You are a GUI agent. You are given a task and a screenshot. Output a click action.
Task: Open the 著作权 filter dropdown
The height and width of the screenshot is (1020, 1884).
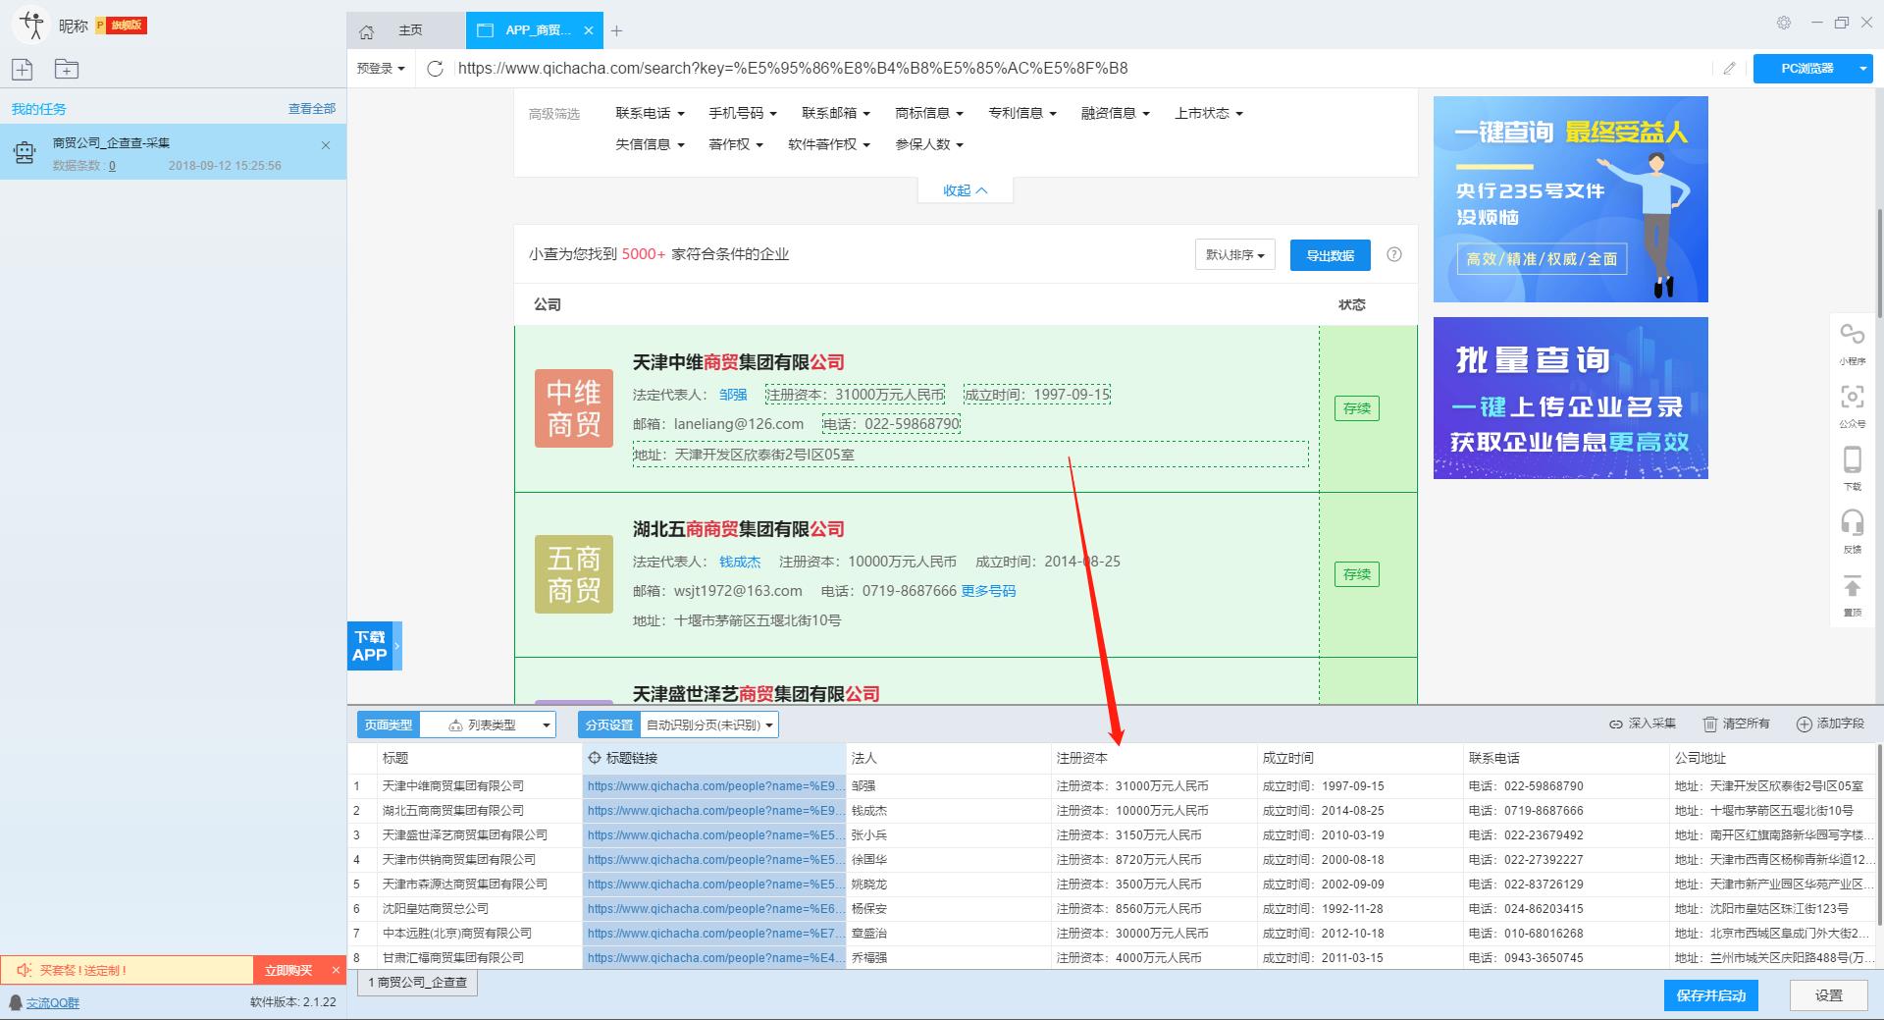coord(735,144)
